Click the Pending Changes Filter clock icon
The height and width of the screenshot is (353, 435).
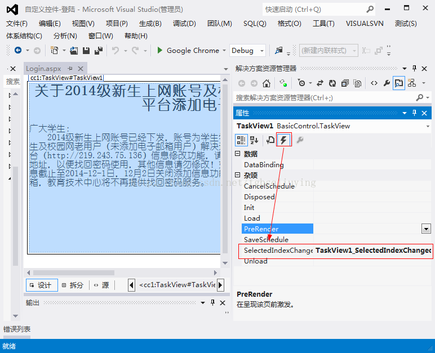(301, 83)
